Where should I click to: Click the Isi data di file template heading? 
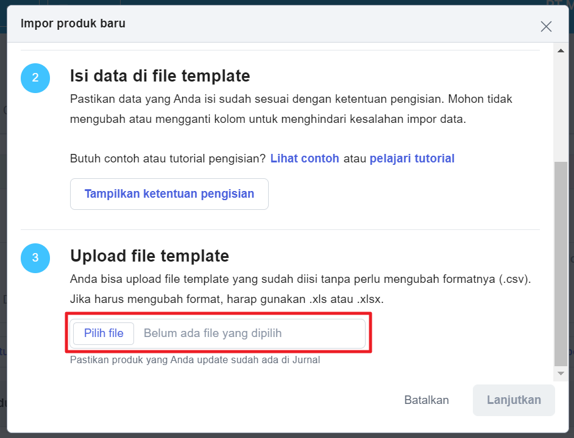click(160, 76)
